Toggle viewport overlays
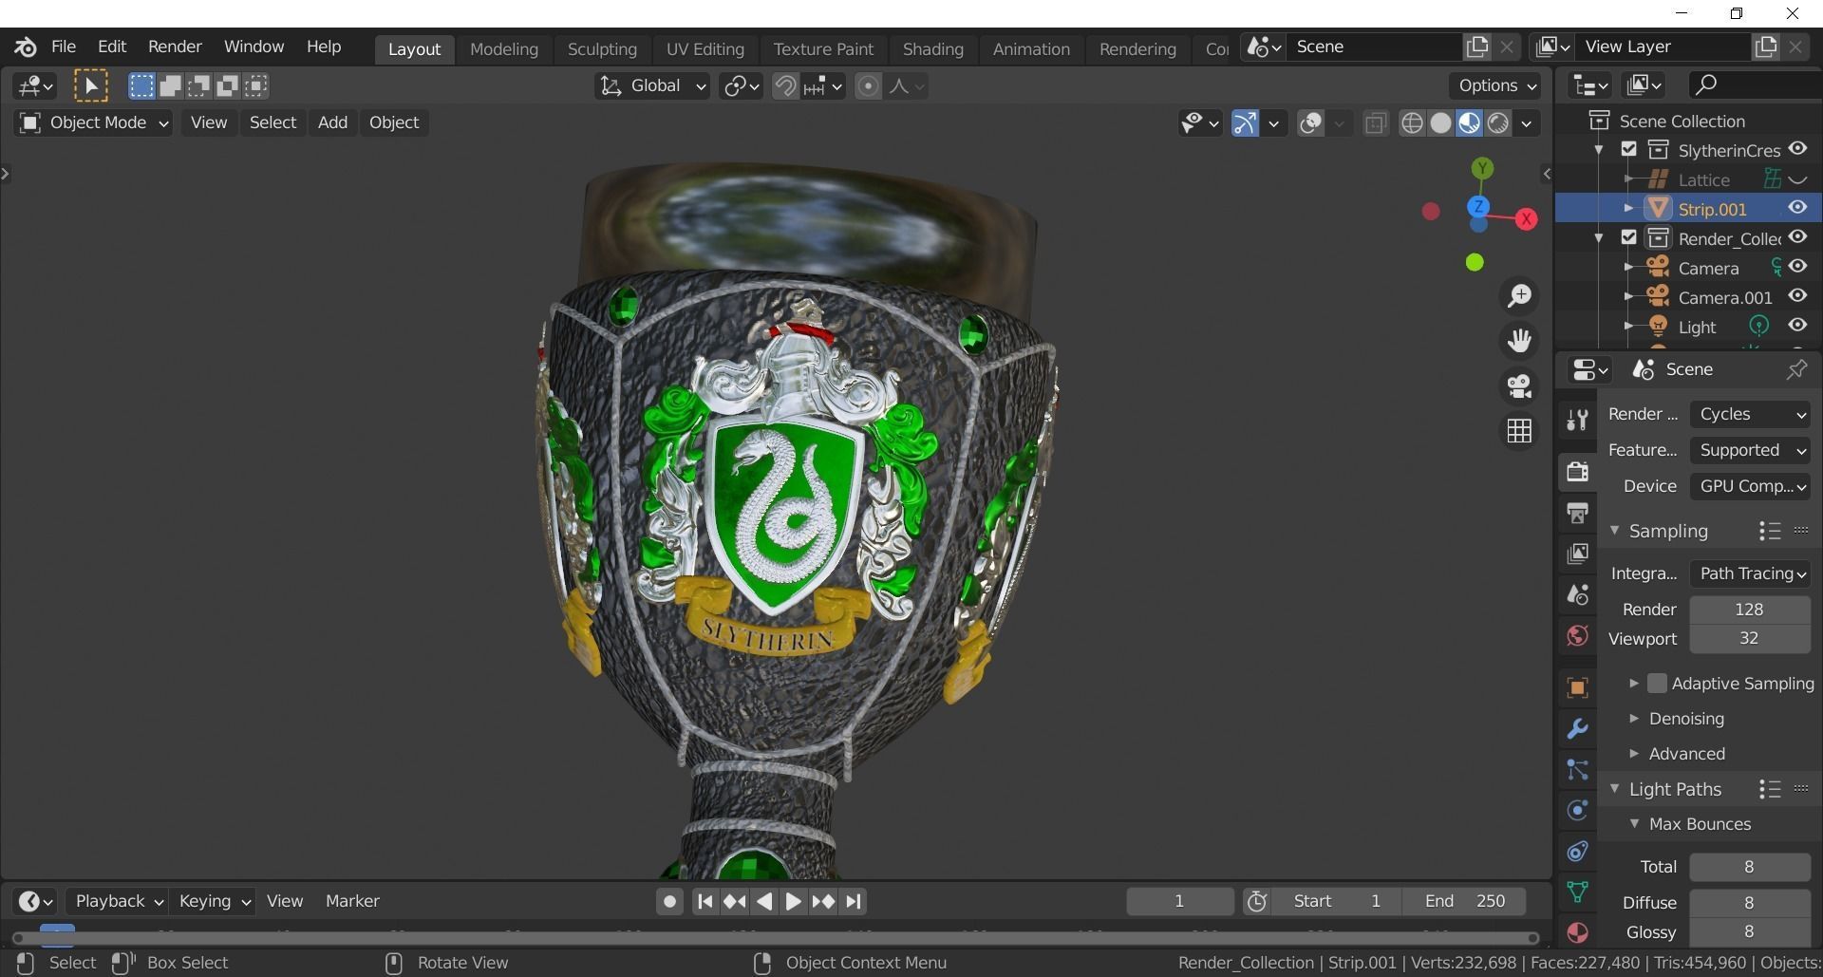The image size is (1823, 977). click(1311, 123)
